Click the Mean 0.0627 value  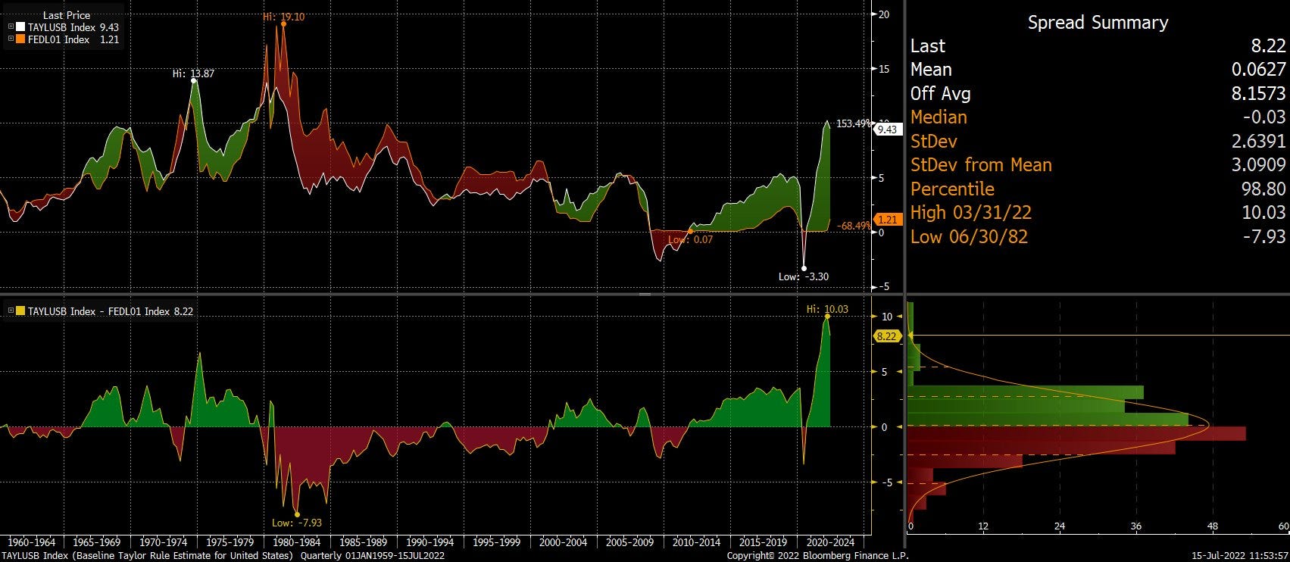click(1259, 70)
